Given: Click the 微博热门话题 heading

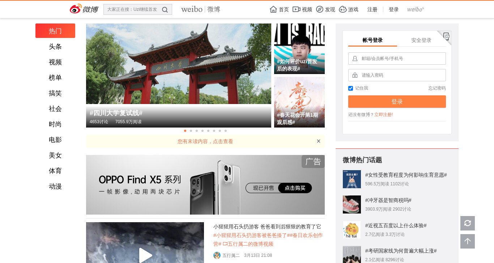Looking at the screenshot, I should coord(362,160).
